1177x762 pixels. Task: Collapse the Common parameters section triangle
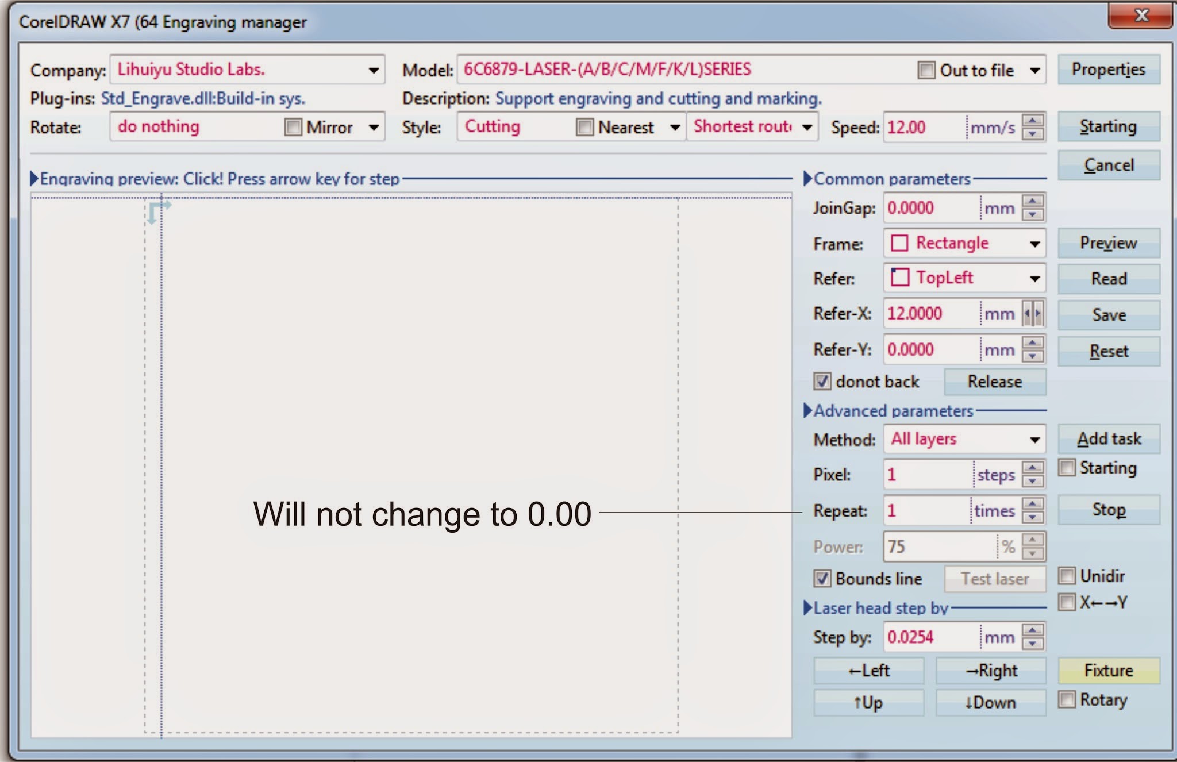[807, 179]
